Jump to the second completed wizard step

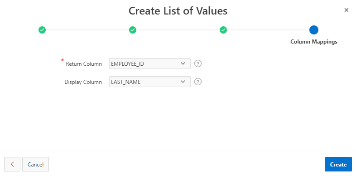point(133,30)
